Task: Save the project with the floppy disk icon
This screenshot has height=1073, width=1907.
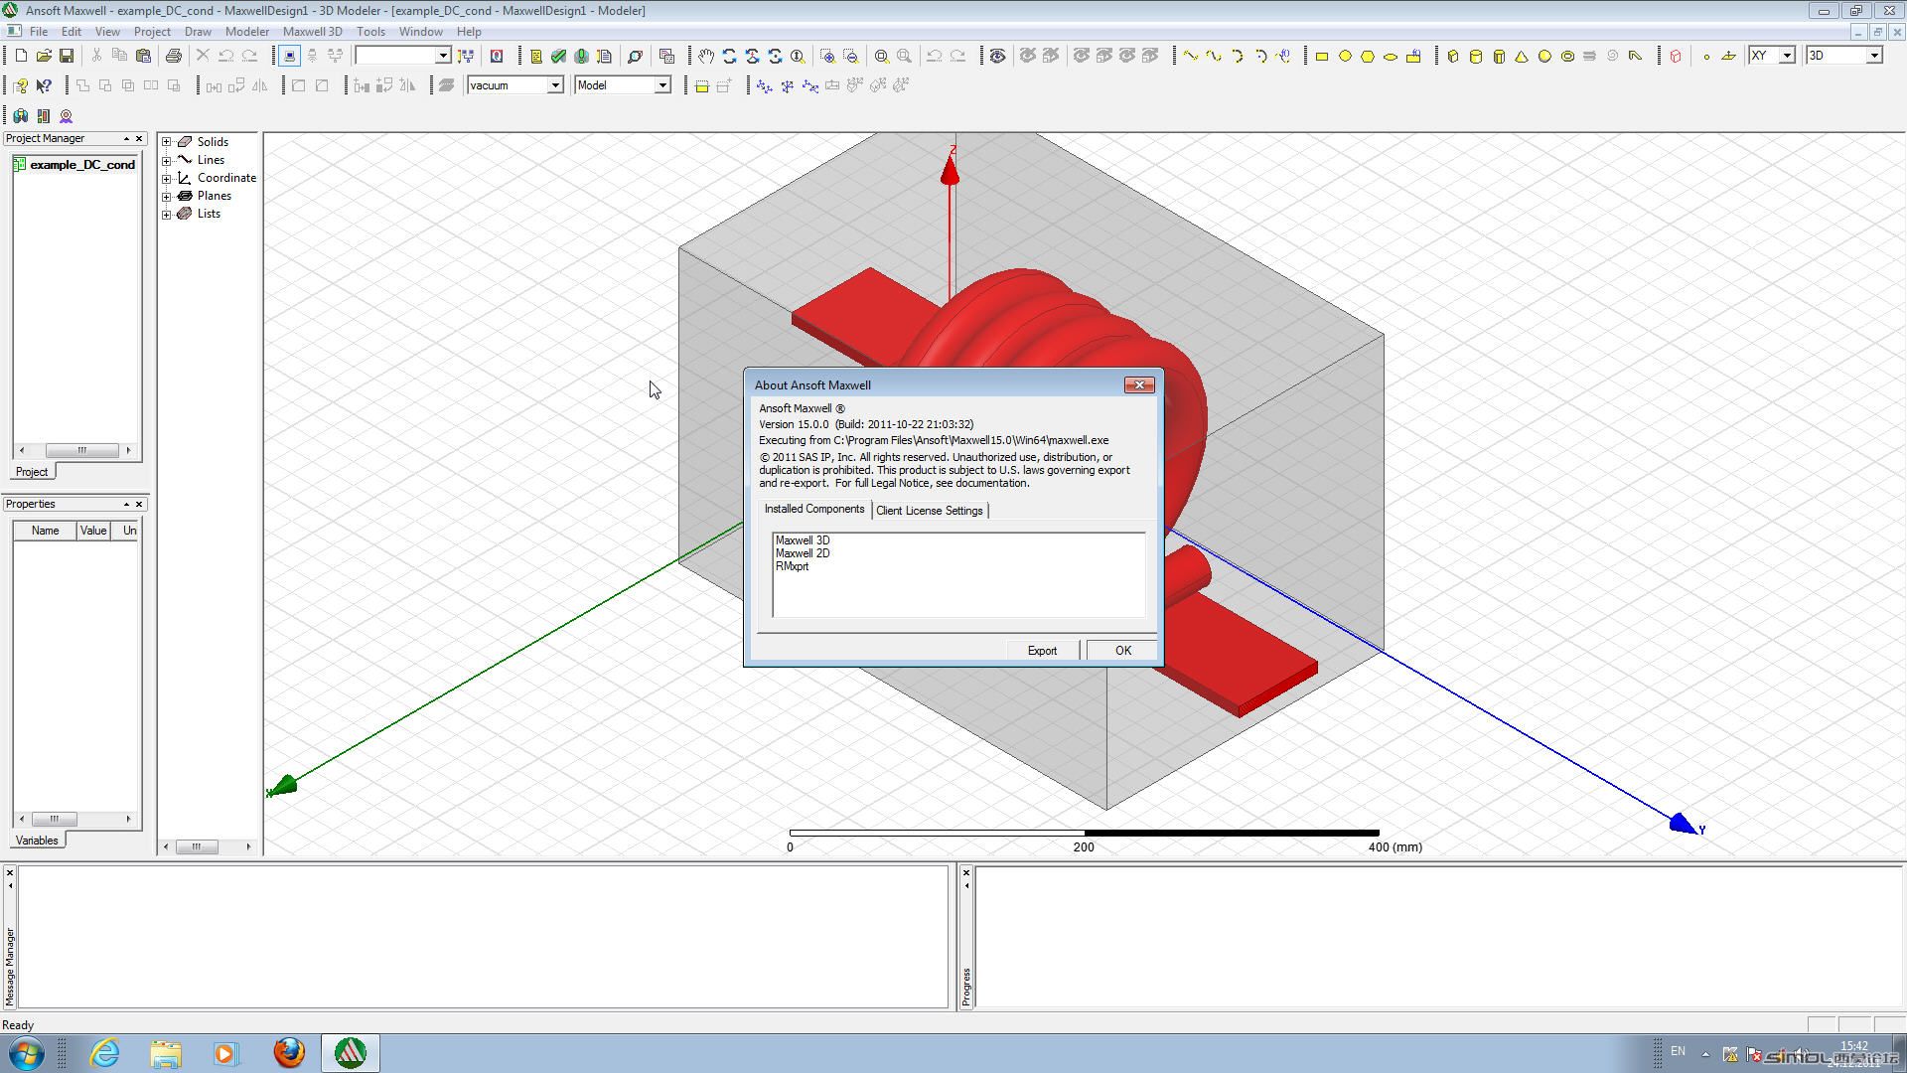Action: coord(67,56)
